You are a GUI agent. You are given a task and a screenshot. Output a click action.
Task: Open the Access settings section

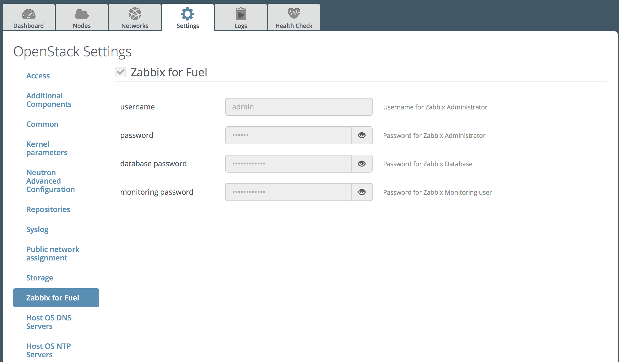click(x=38, y=76)
